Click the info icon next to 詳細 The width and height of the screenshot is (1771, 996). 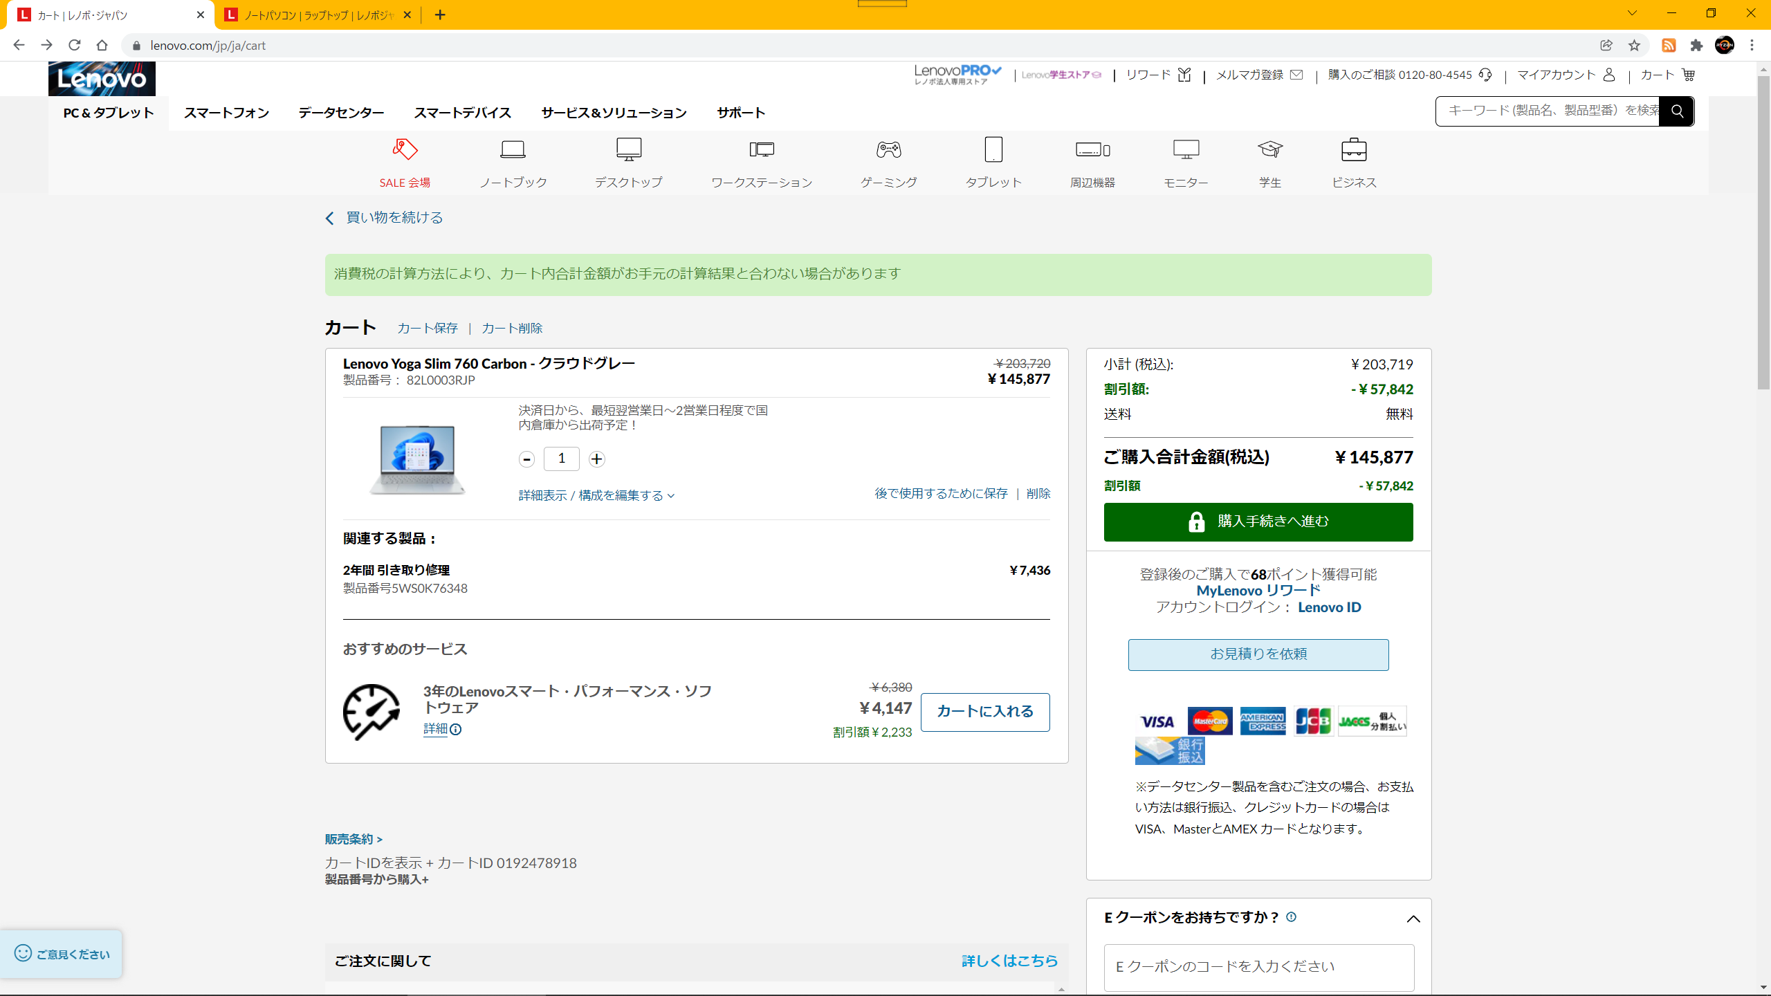pos(456,729)
